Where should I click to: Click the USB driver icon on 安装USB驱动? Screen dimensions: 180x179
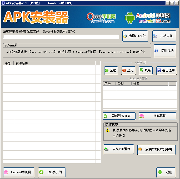click(x=106, y=149)
